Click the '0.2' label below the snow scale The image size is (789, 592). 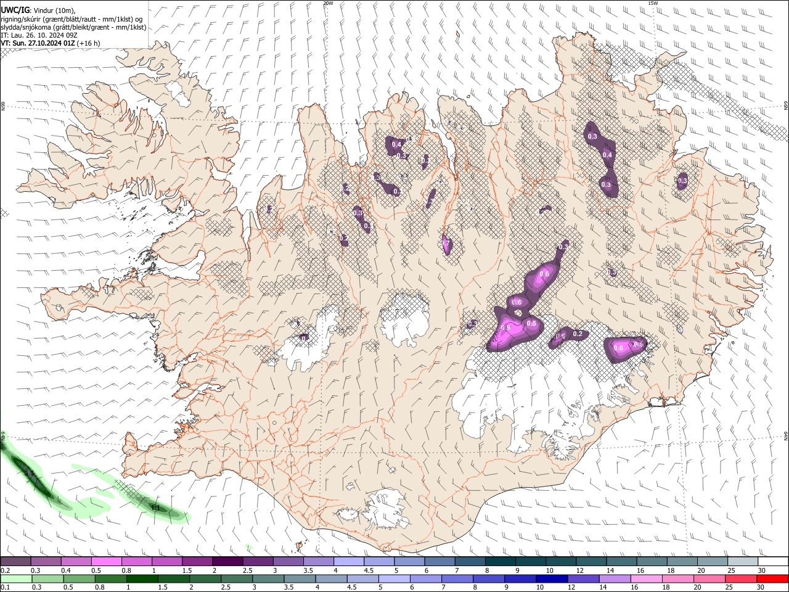coord(6,570)
